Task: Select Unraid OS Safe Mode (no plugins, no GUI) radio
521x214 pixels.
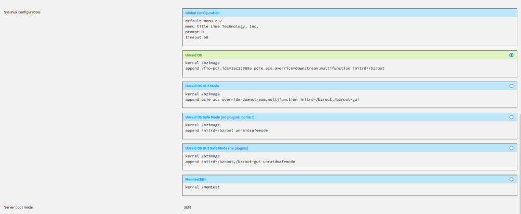Action: coord(511,117)
